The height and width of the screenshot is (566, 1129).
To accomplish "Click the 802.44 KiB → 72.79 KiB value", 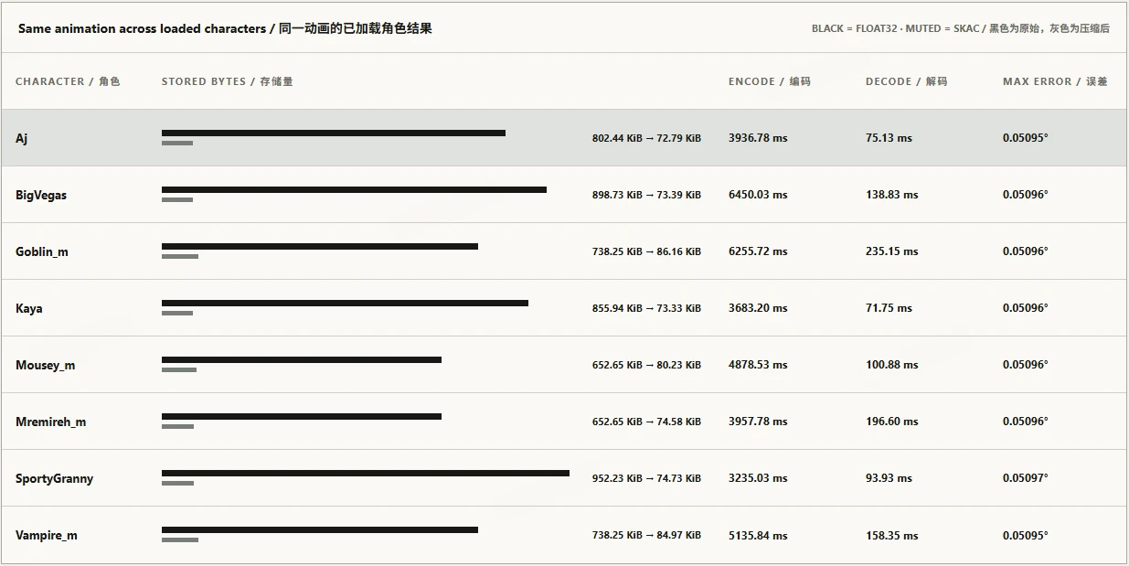I will click(x=646, y=138).
